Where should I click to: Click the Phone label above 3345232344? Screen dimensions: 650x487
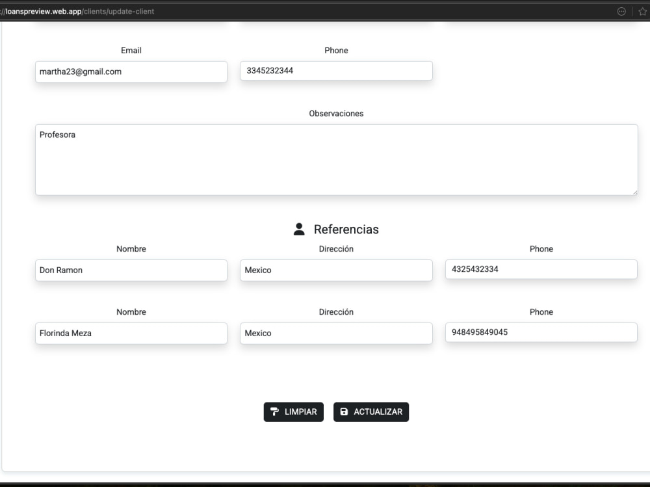(x=336, y=51)
